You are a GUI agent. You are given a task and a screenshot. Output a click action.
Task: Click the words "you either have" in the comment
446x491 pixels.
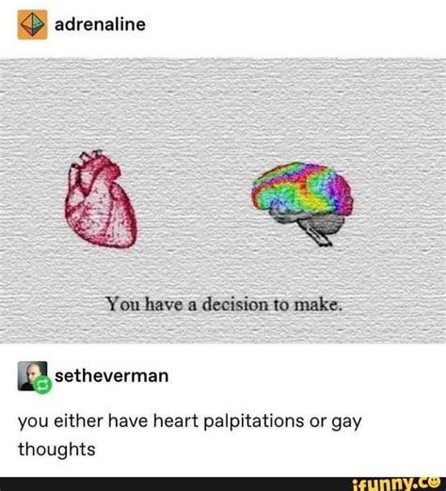(x=83, y=421)
